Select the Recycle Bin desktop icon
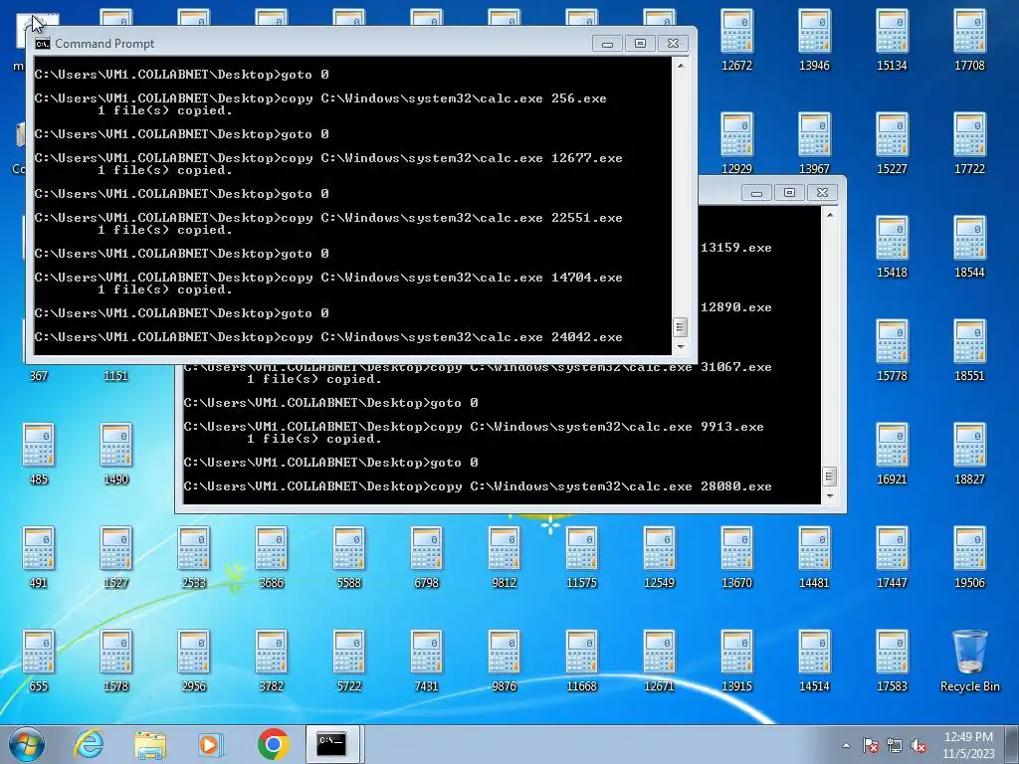1019x764 pixels. pos(969,661)
